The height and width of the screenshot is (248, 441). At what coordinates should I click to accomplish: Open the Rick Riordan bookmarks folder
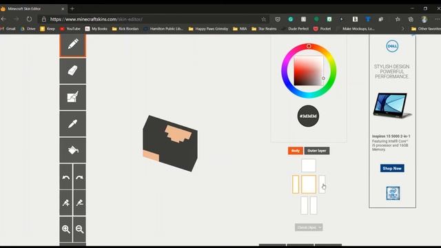[x=125, y=29]
